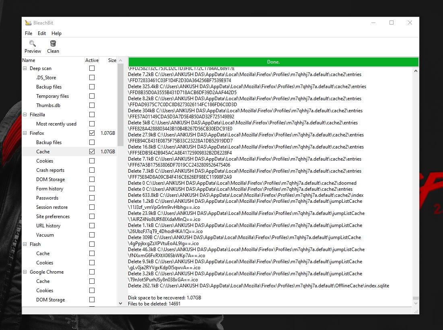Enable the Form history checkbox
Image resolution: width=443 pixels, height=330 pixels.
92,189
